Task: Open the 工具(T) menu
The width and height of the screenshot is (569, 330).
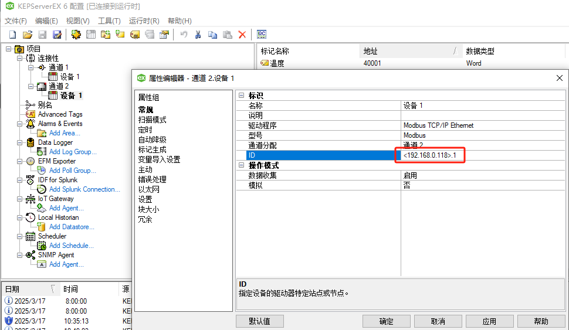Action: [x=109, y=21]
